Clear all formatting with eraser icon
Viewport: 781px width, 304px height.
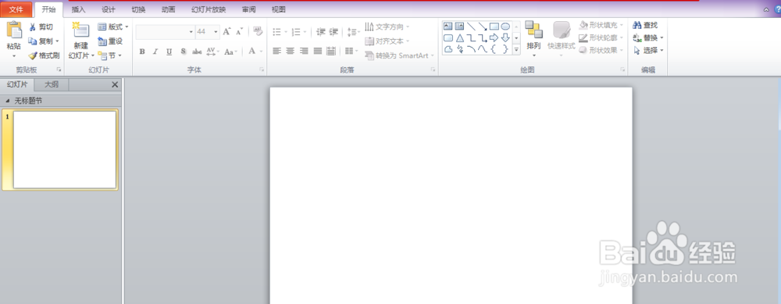pyautogui.click(x=258, y=31)
